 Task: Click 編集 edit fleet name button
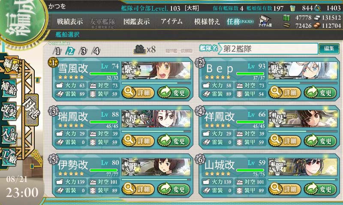(x=329, y=48)
